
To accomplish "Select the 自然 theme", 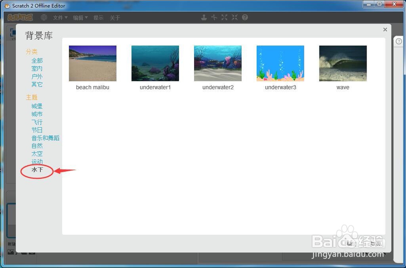I will (x=37, y=146).
